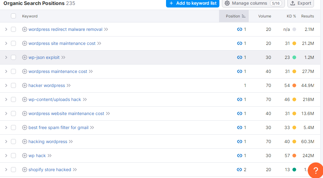Click plus icon next to hacking wordpress
The width and height of the screenshot is (323, 178).
pos(25,142)
